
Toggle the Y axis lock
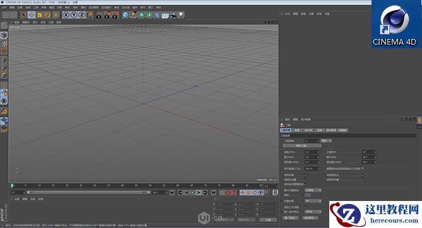point(73,15)
